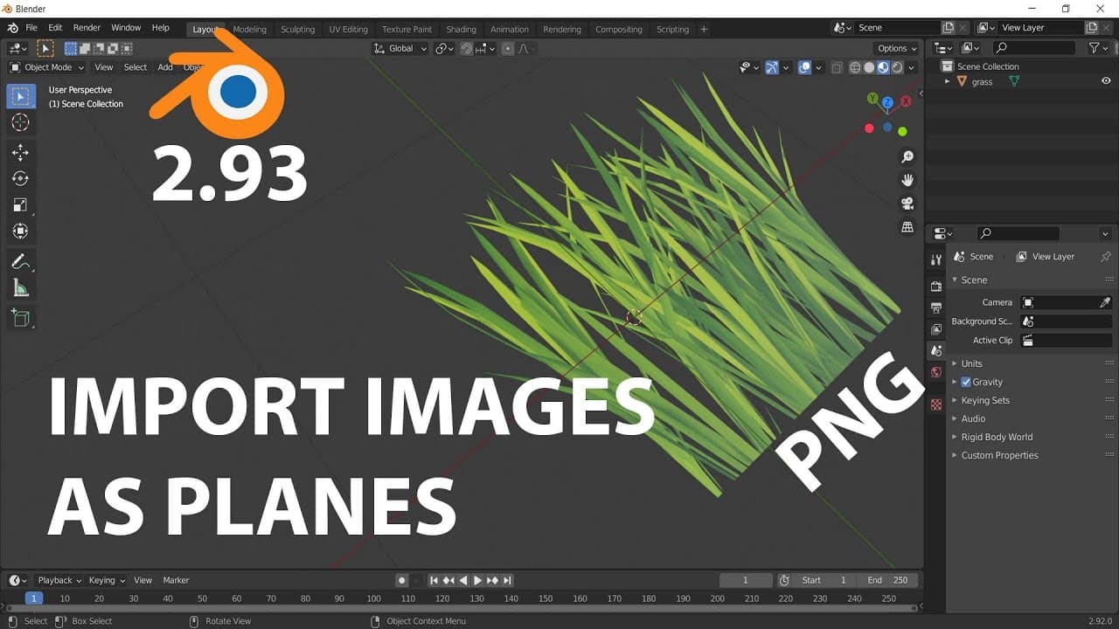This screenshot has width=1119, height=629.
Task: Jump to the timeline start frame
Action: point(434,580)
